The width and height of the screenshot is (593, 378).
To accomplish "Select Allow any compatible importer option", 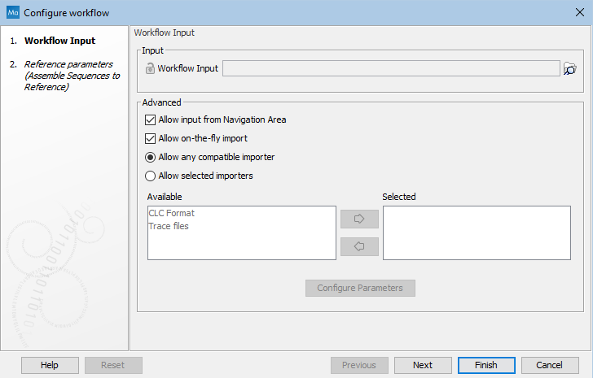I will coord(150,157).
